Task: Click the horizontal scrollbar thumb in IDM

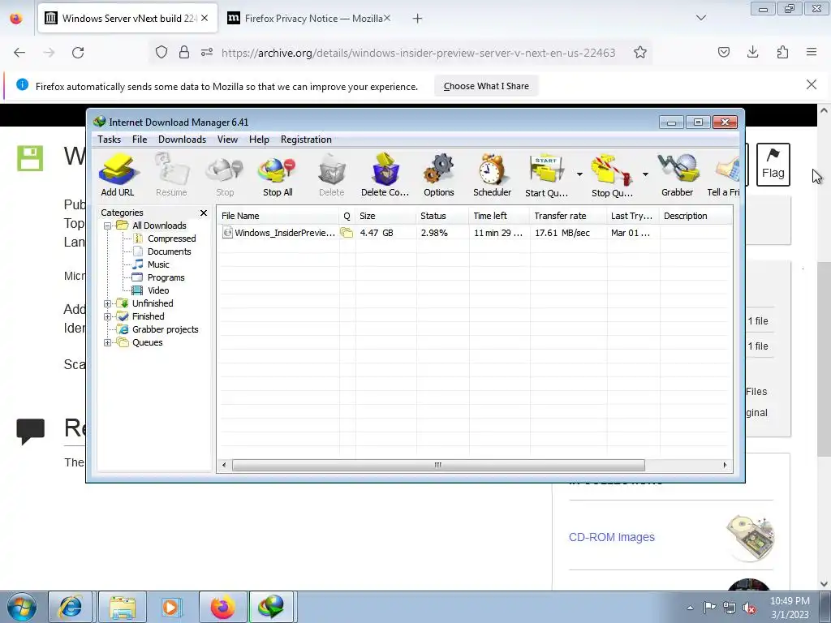Action: click(x=438, y=465)
